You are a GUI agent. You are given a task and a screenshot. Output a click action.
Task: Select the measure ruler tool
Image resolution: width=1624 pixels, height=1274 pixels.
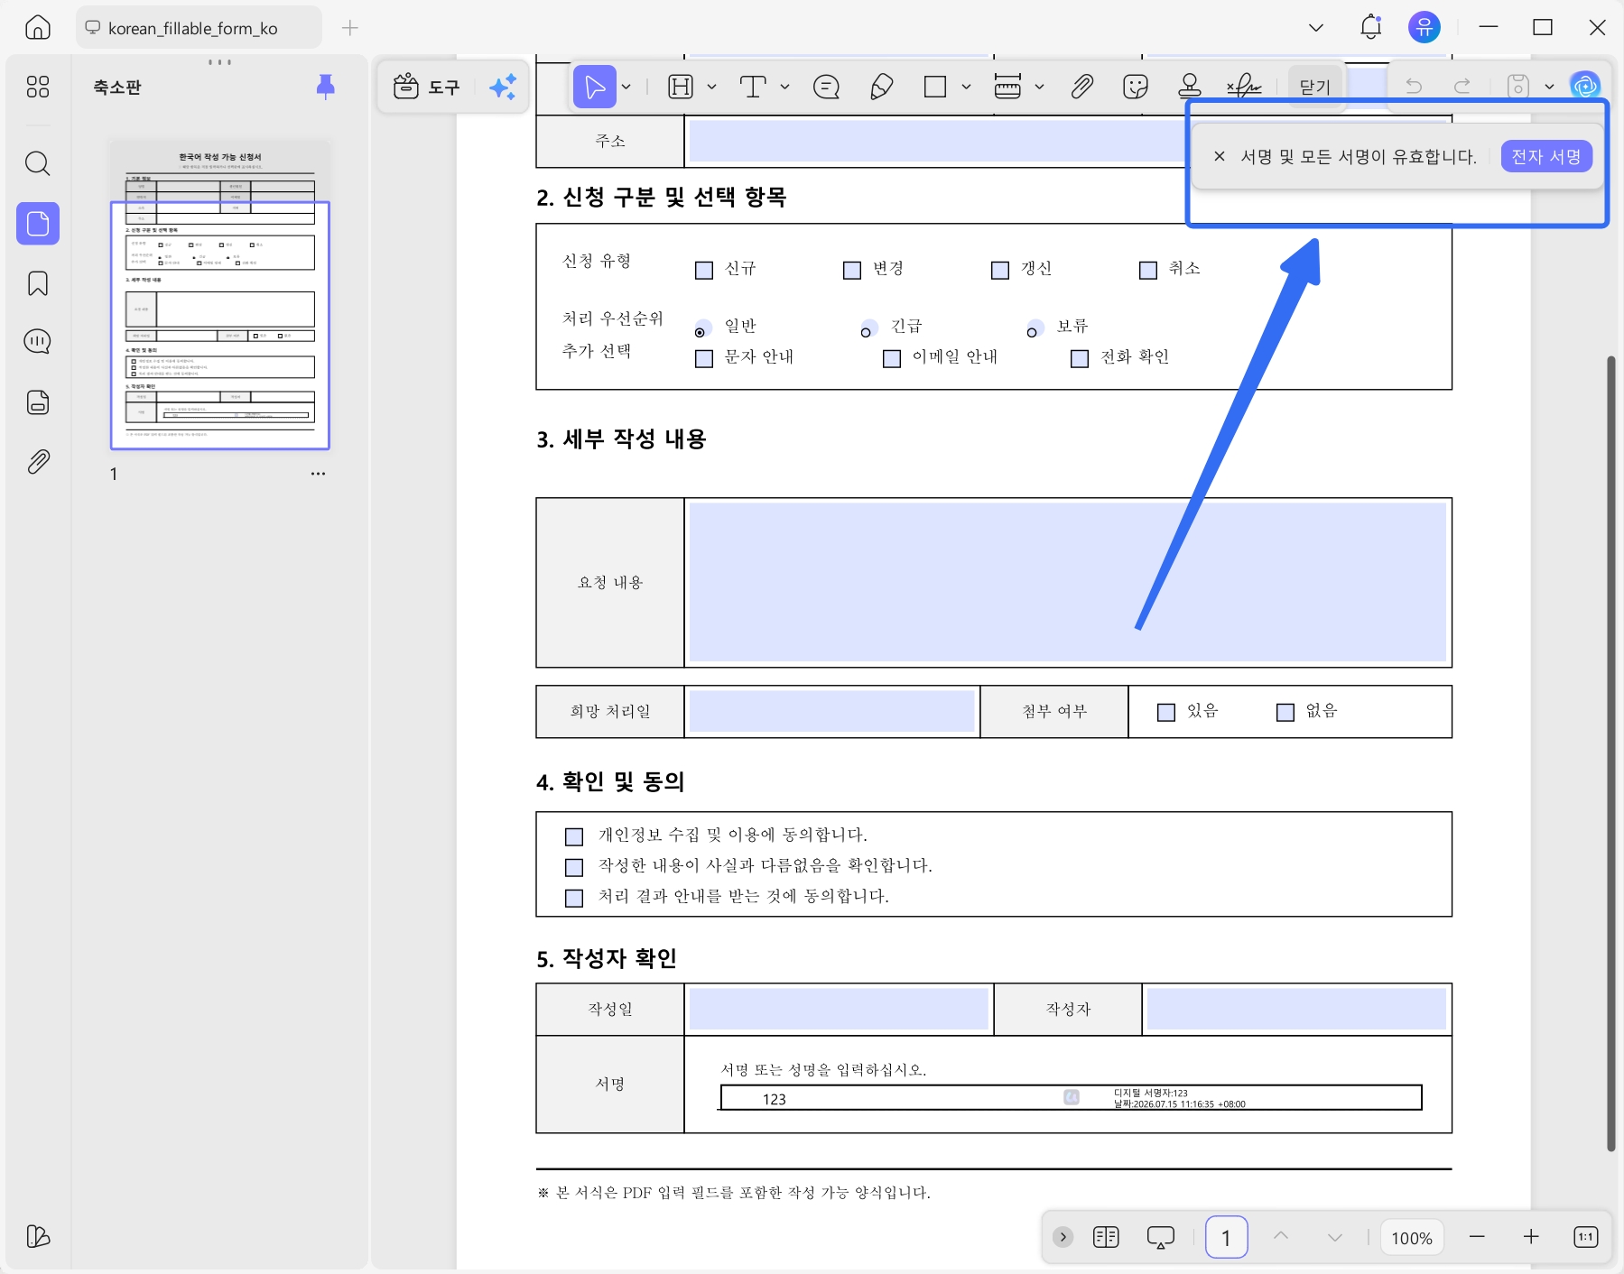tap(1007, 87)
